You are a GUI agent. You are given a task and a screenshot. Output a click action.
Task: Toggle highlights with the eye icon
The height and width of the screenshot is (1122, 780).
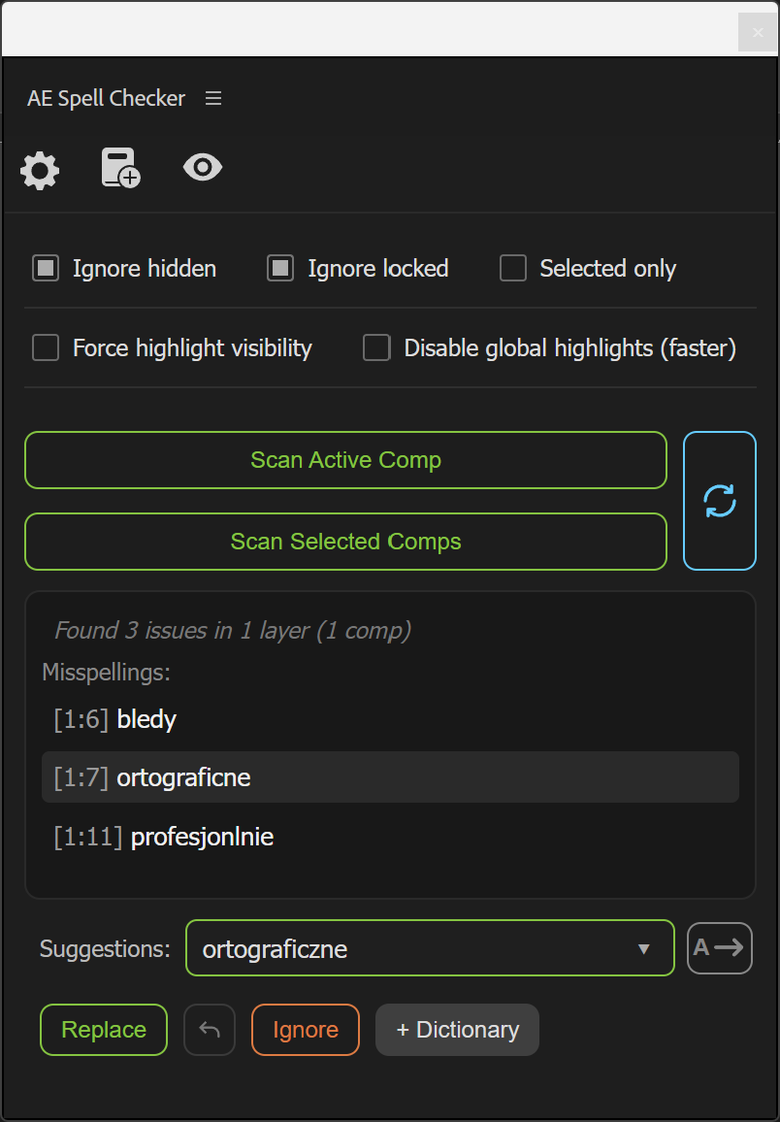click(203, 168)
